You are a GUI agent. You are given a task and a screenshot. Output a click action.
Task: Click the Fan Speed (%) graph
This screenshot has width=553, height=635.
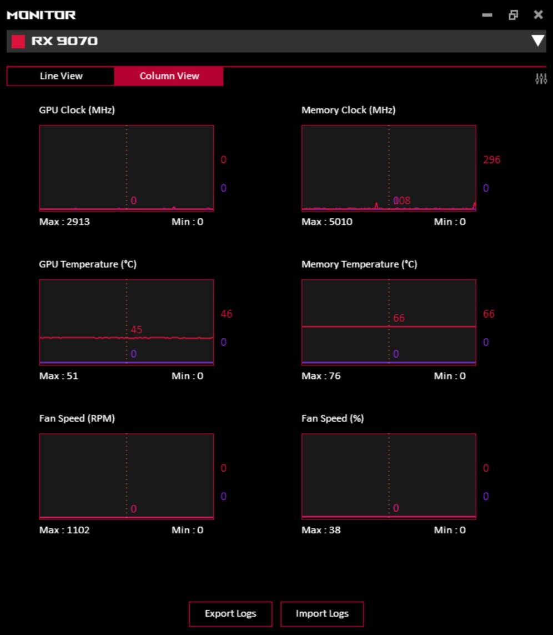(x=389, y=476)
